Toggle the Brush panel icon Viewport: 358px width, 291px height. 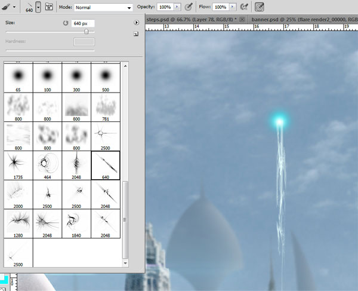[x=49, y=7]
